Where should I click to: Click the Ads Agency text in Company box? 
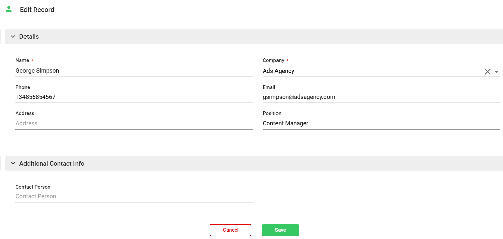coord(279,71)
